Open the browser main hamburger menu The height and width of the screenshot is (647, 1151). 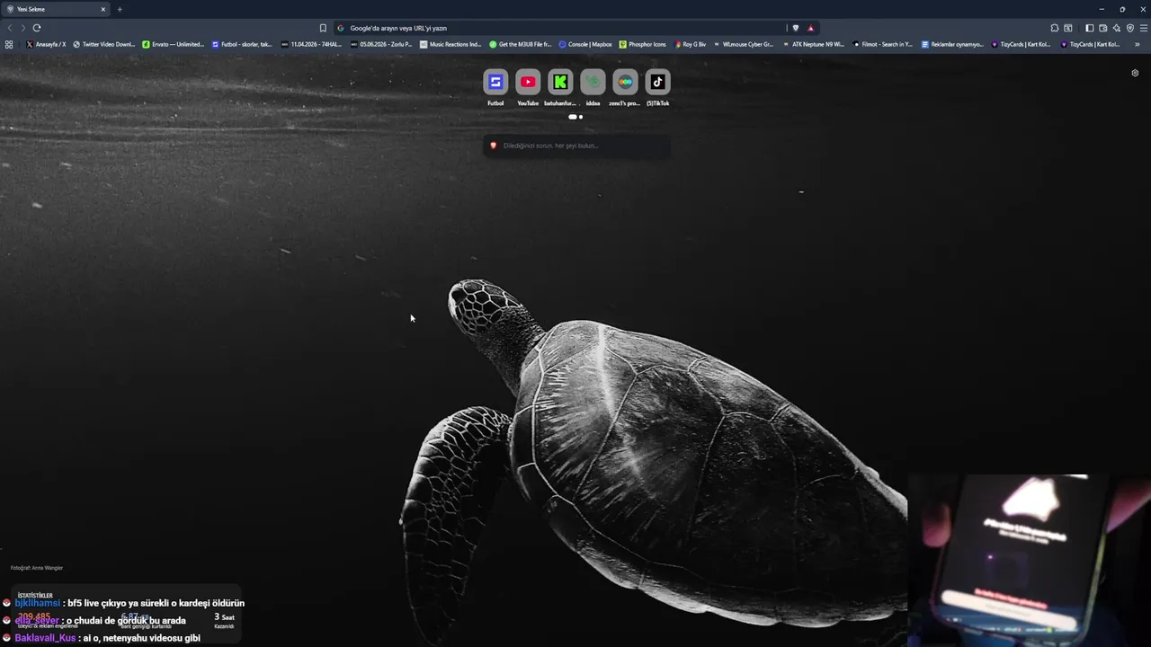(x=1144, y=28)
